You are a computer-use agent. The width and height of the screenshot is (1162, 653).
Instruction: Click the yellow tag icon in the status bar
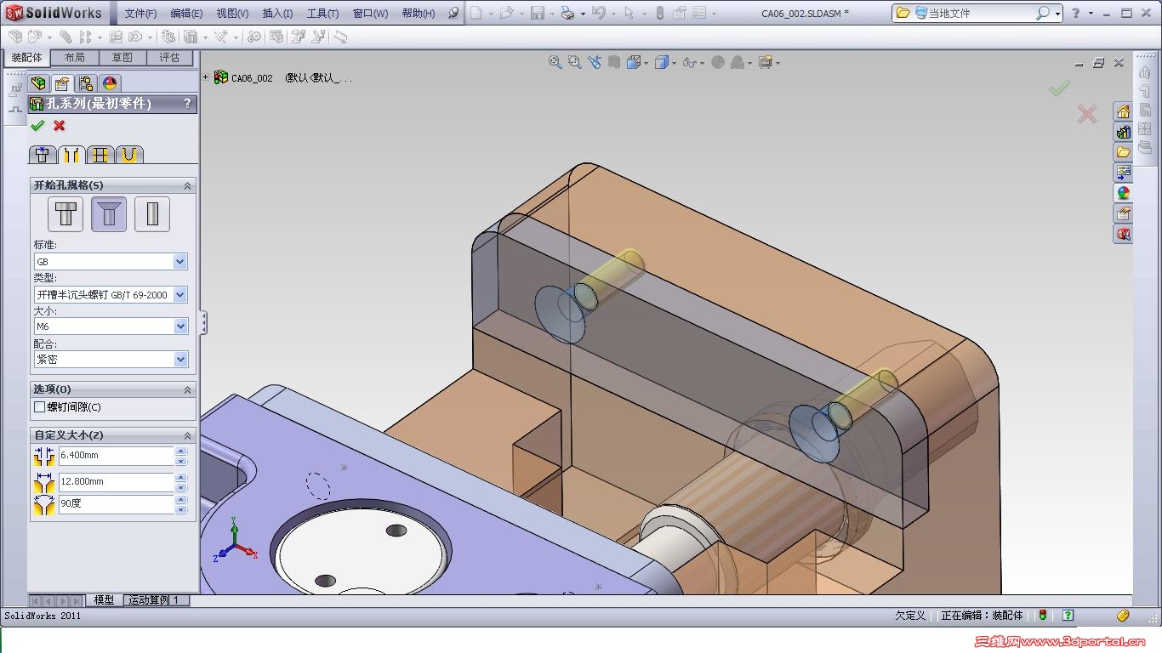tap(1123, 616)
